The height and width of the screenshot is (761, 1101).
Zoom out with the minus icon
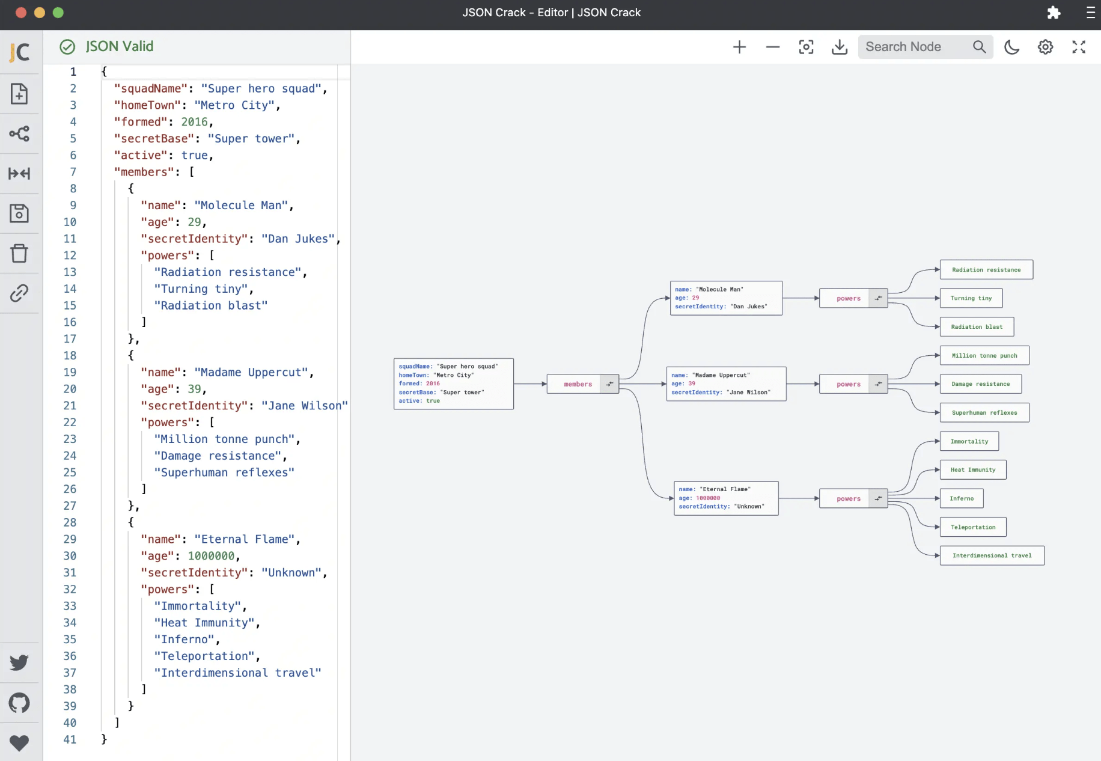(773, 47)
